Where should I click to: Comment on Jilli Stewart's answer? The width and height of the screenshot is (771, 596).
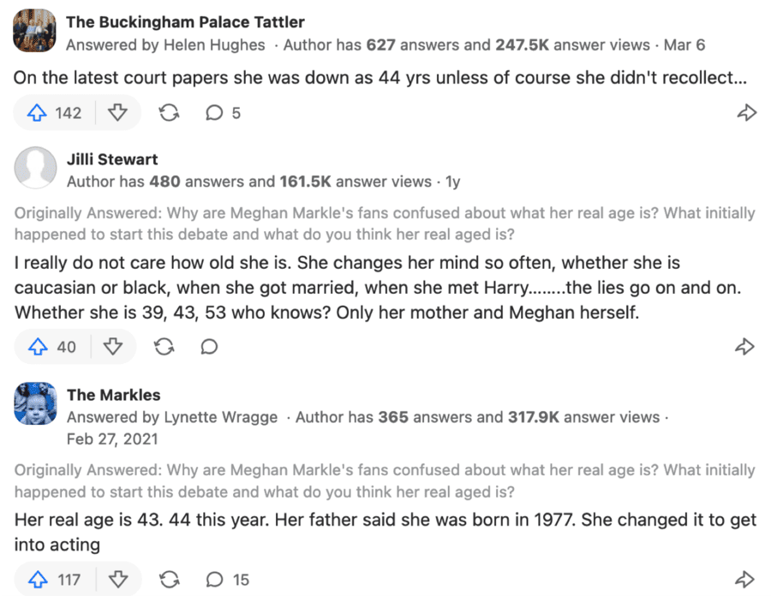click(208, 347)
